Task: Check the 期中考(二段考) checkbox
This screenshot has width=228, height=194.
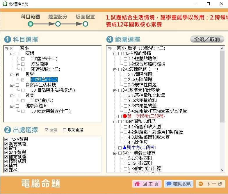Action: click(120, 148)
